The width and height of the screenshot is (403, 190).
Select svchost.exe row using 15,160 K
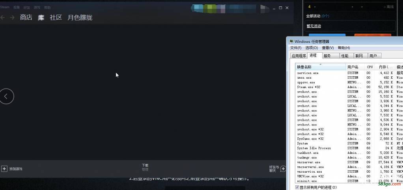(x=349, y=92)
